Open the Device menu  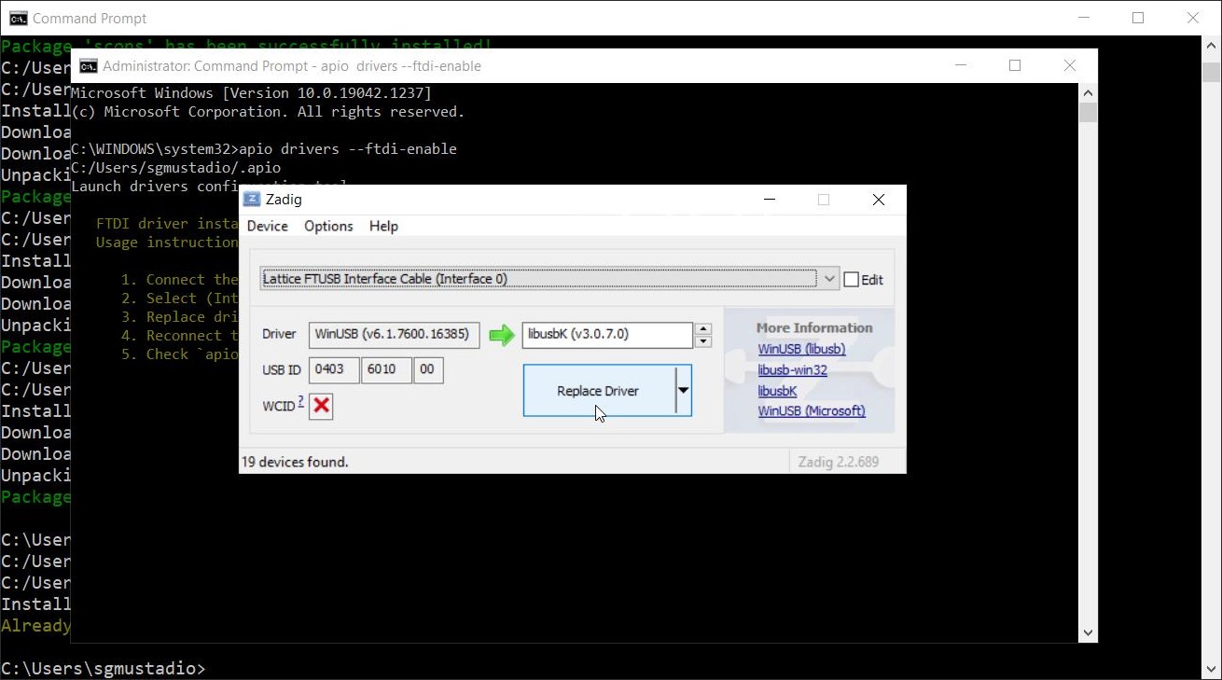click(x=268, y=226)
